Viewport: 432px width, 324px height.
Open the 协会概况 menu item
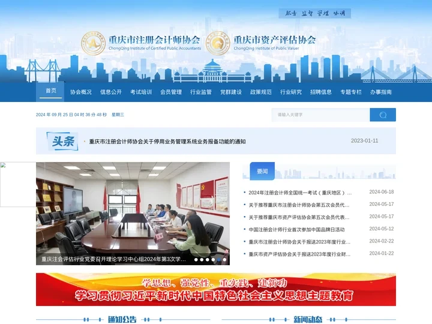coord(81,92)
